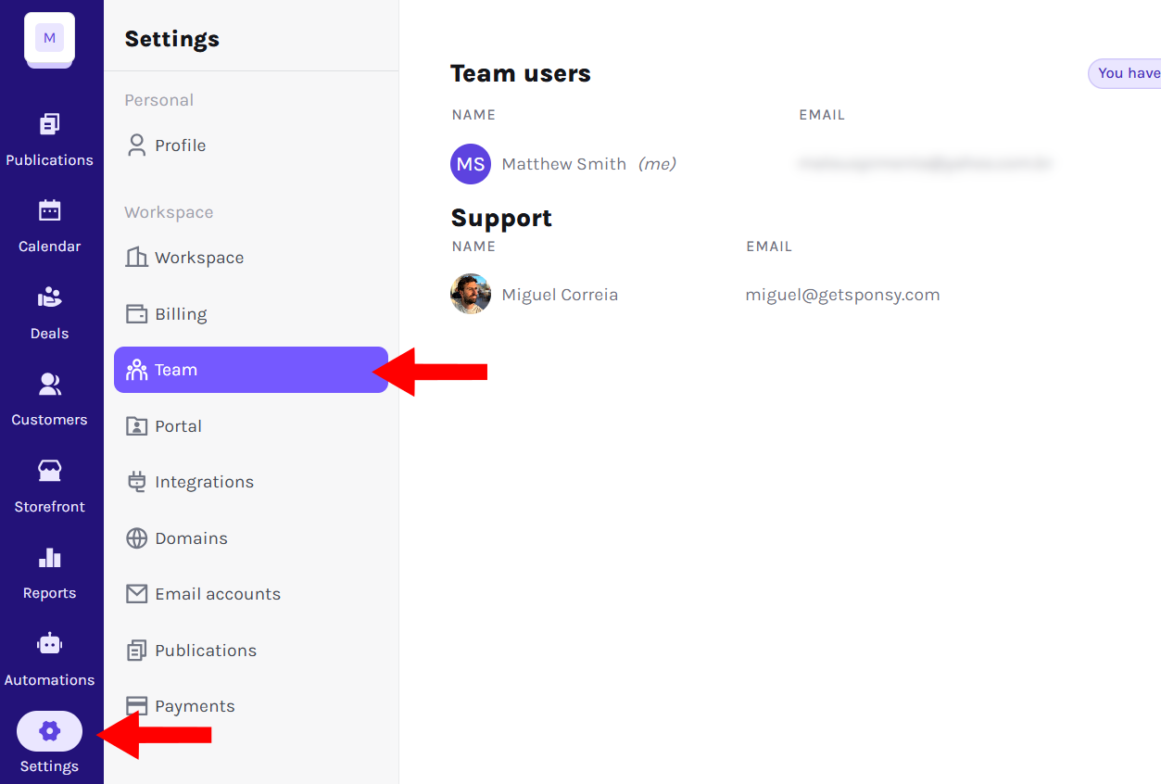Screen dimensions: 1161x784
Task: Open the Portal settings label
Action: coord(179,426)
